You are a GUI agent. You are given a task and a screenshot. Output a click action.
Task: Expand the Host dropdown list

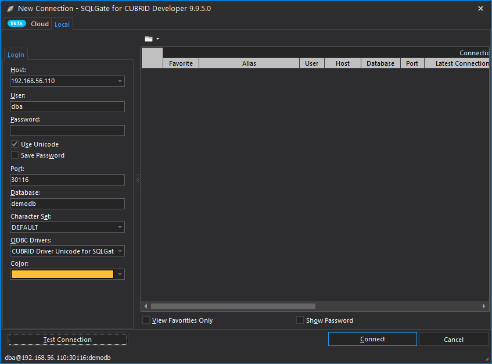[x=120, y=81]
